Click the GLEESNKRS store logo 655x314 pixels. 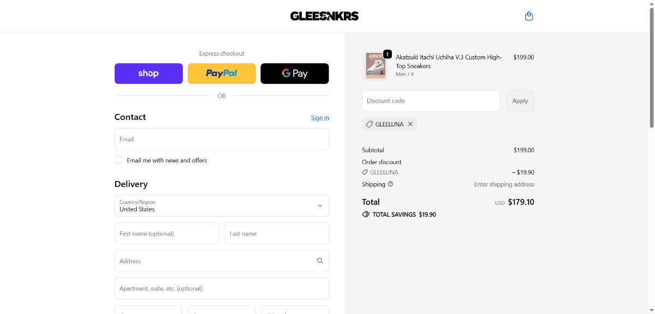pyautogui.click(x=324, y=16)
